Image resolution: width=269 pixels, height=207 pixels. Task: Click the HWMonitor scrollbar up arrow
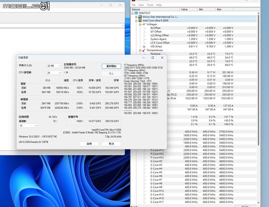(x=258, y=13)
